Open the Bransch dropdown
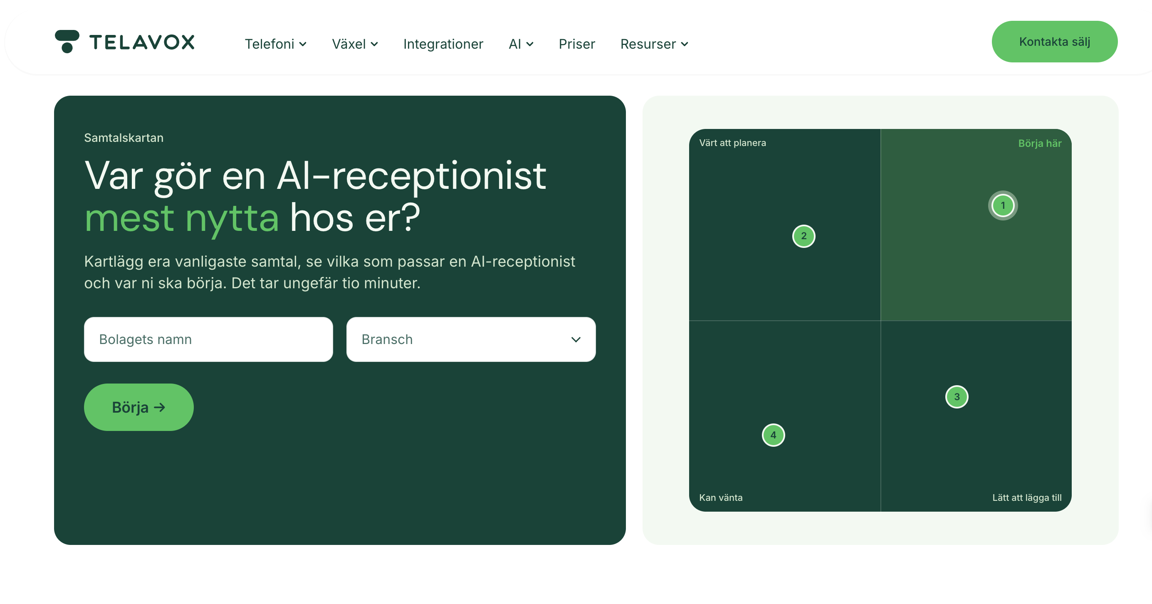Viewport: 1152px width, 604px height. coord(471,339)
